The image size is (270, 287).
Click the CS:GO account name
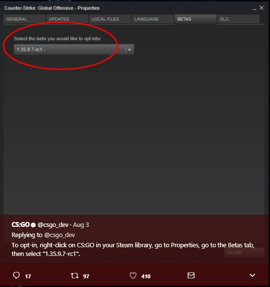coord(20,224)
